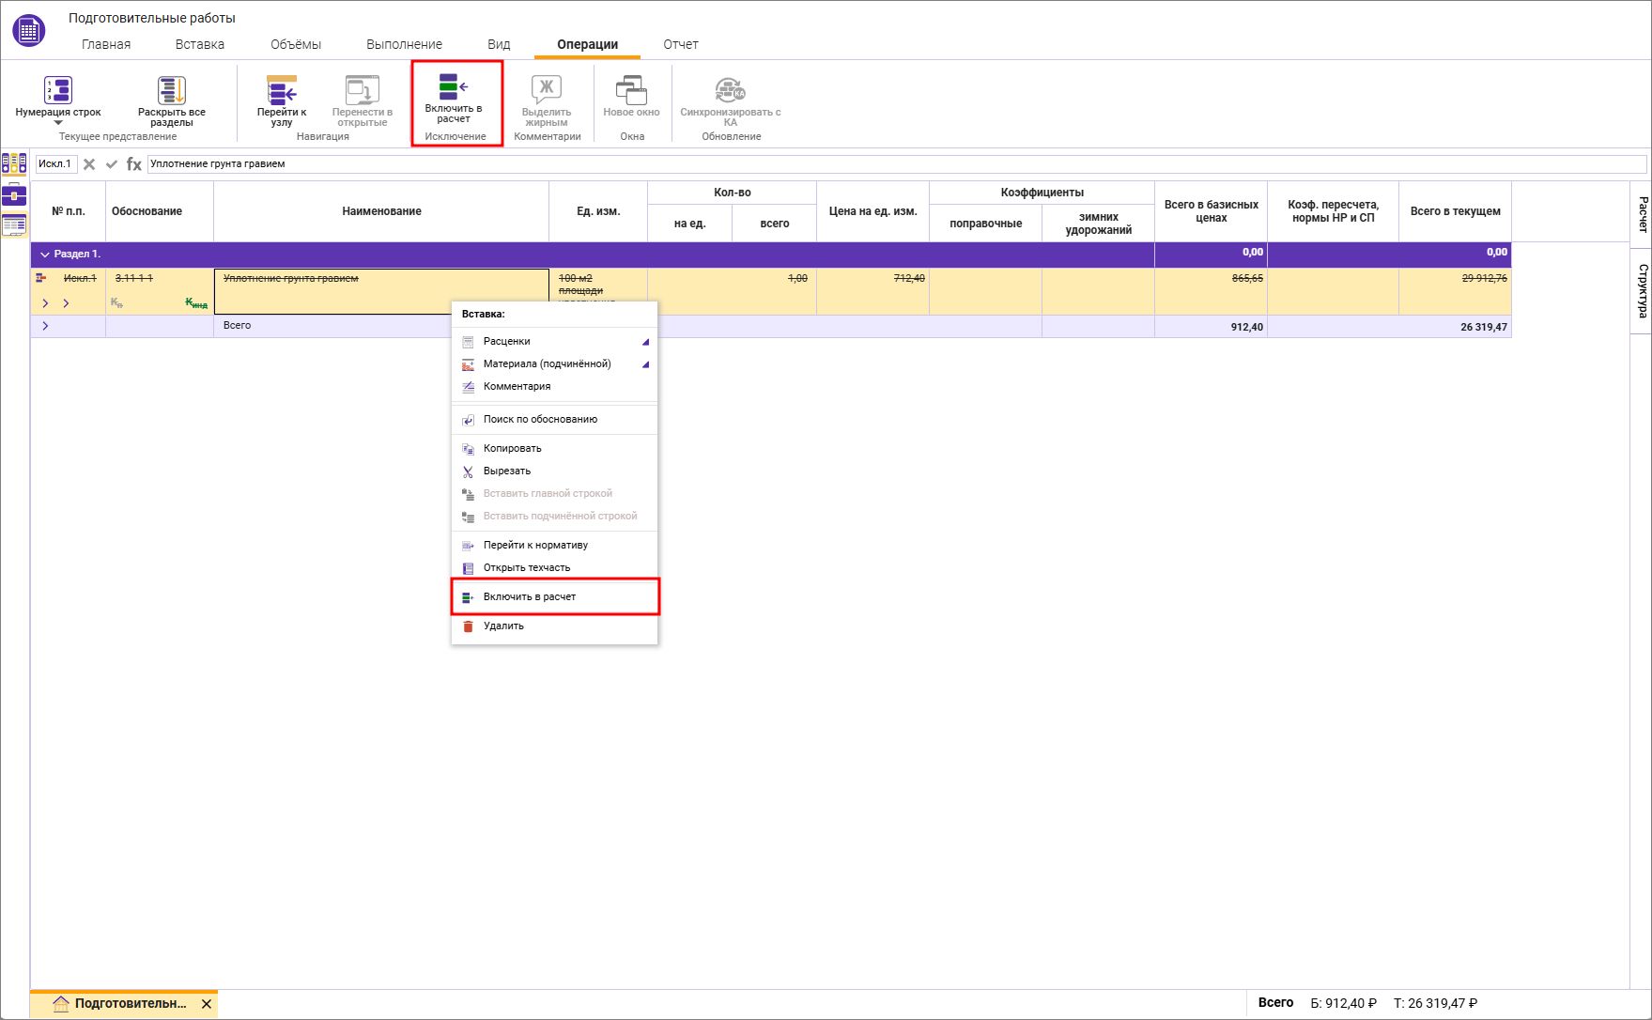The width and height of the screenshot is (1652, 1020).
Task: Open the Расценки submenu arrow
Action: (645, 342)
